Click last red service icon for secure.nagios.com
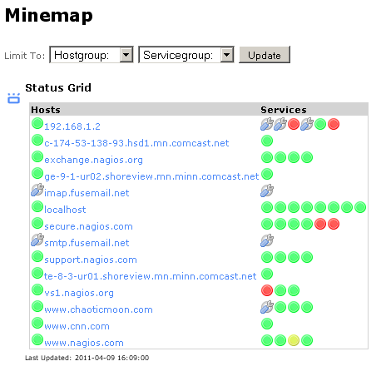 tap(334, 224)
